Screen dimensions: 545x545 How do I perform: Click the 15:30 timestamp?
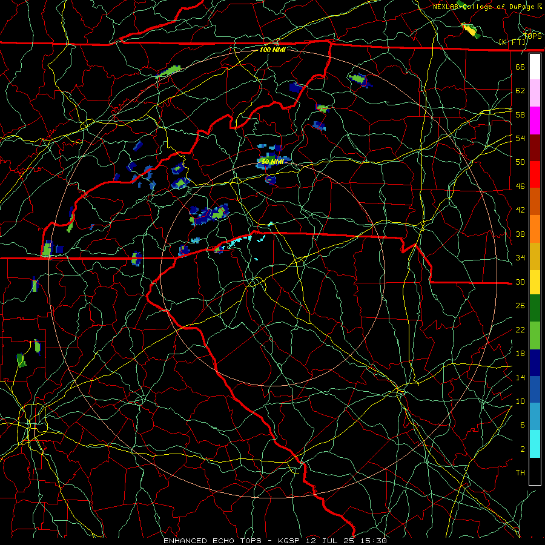point(374,541)
